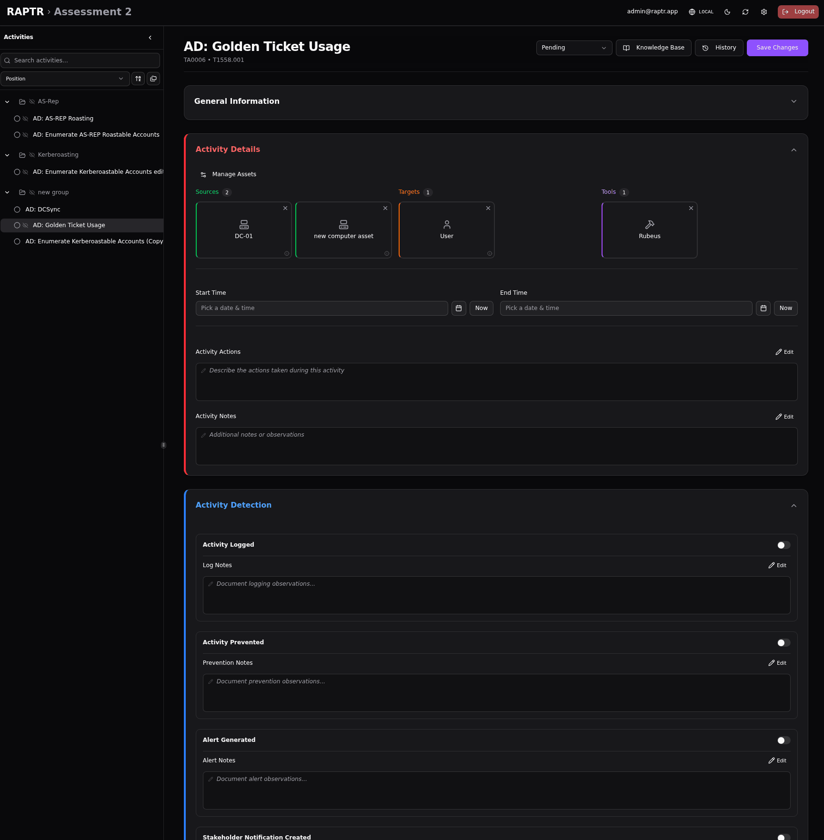Open the Knowledge Base
Screen dimensions: 824x840
tap(653, 48)
